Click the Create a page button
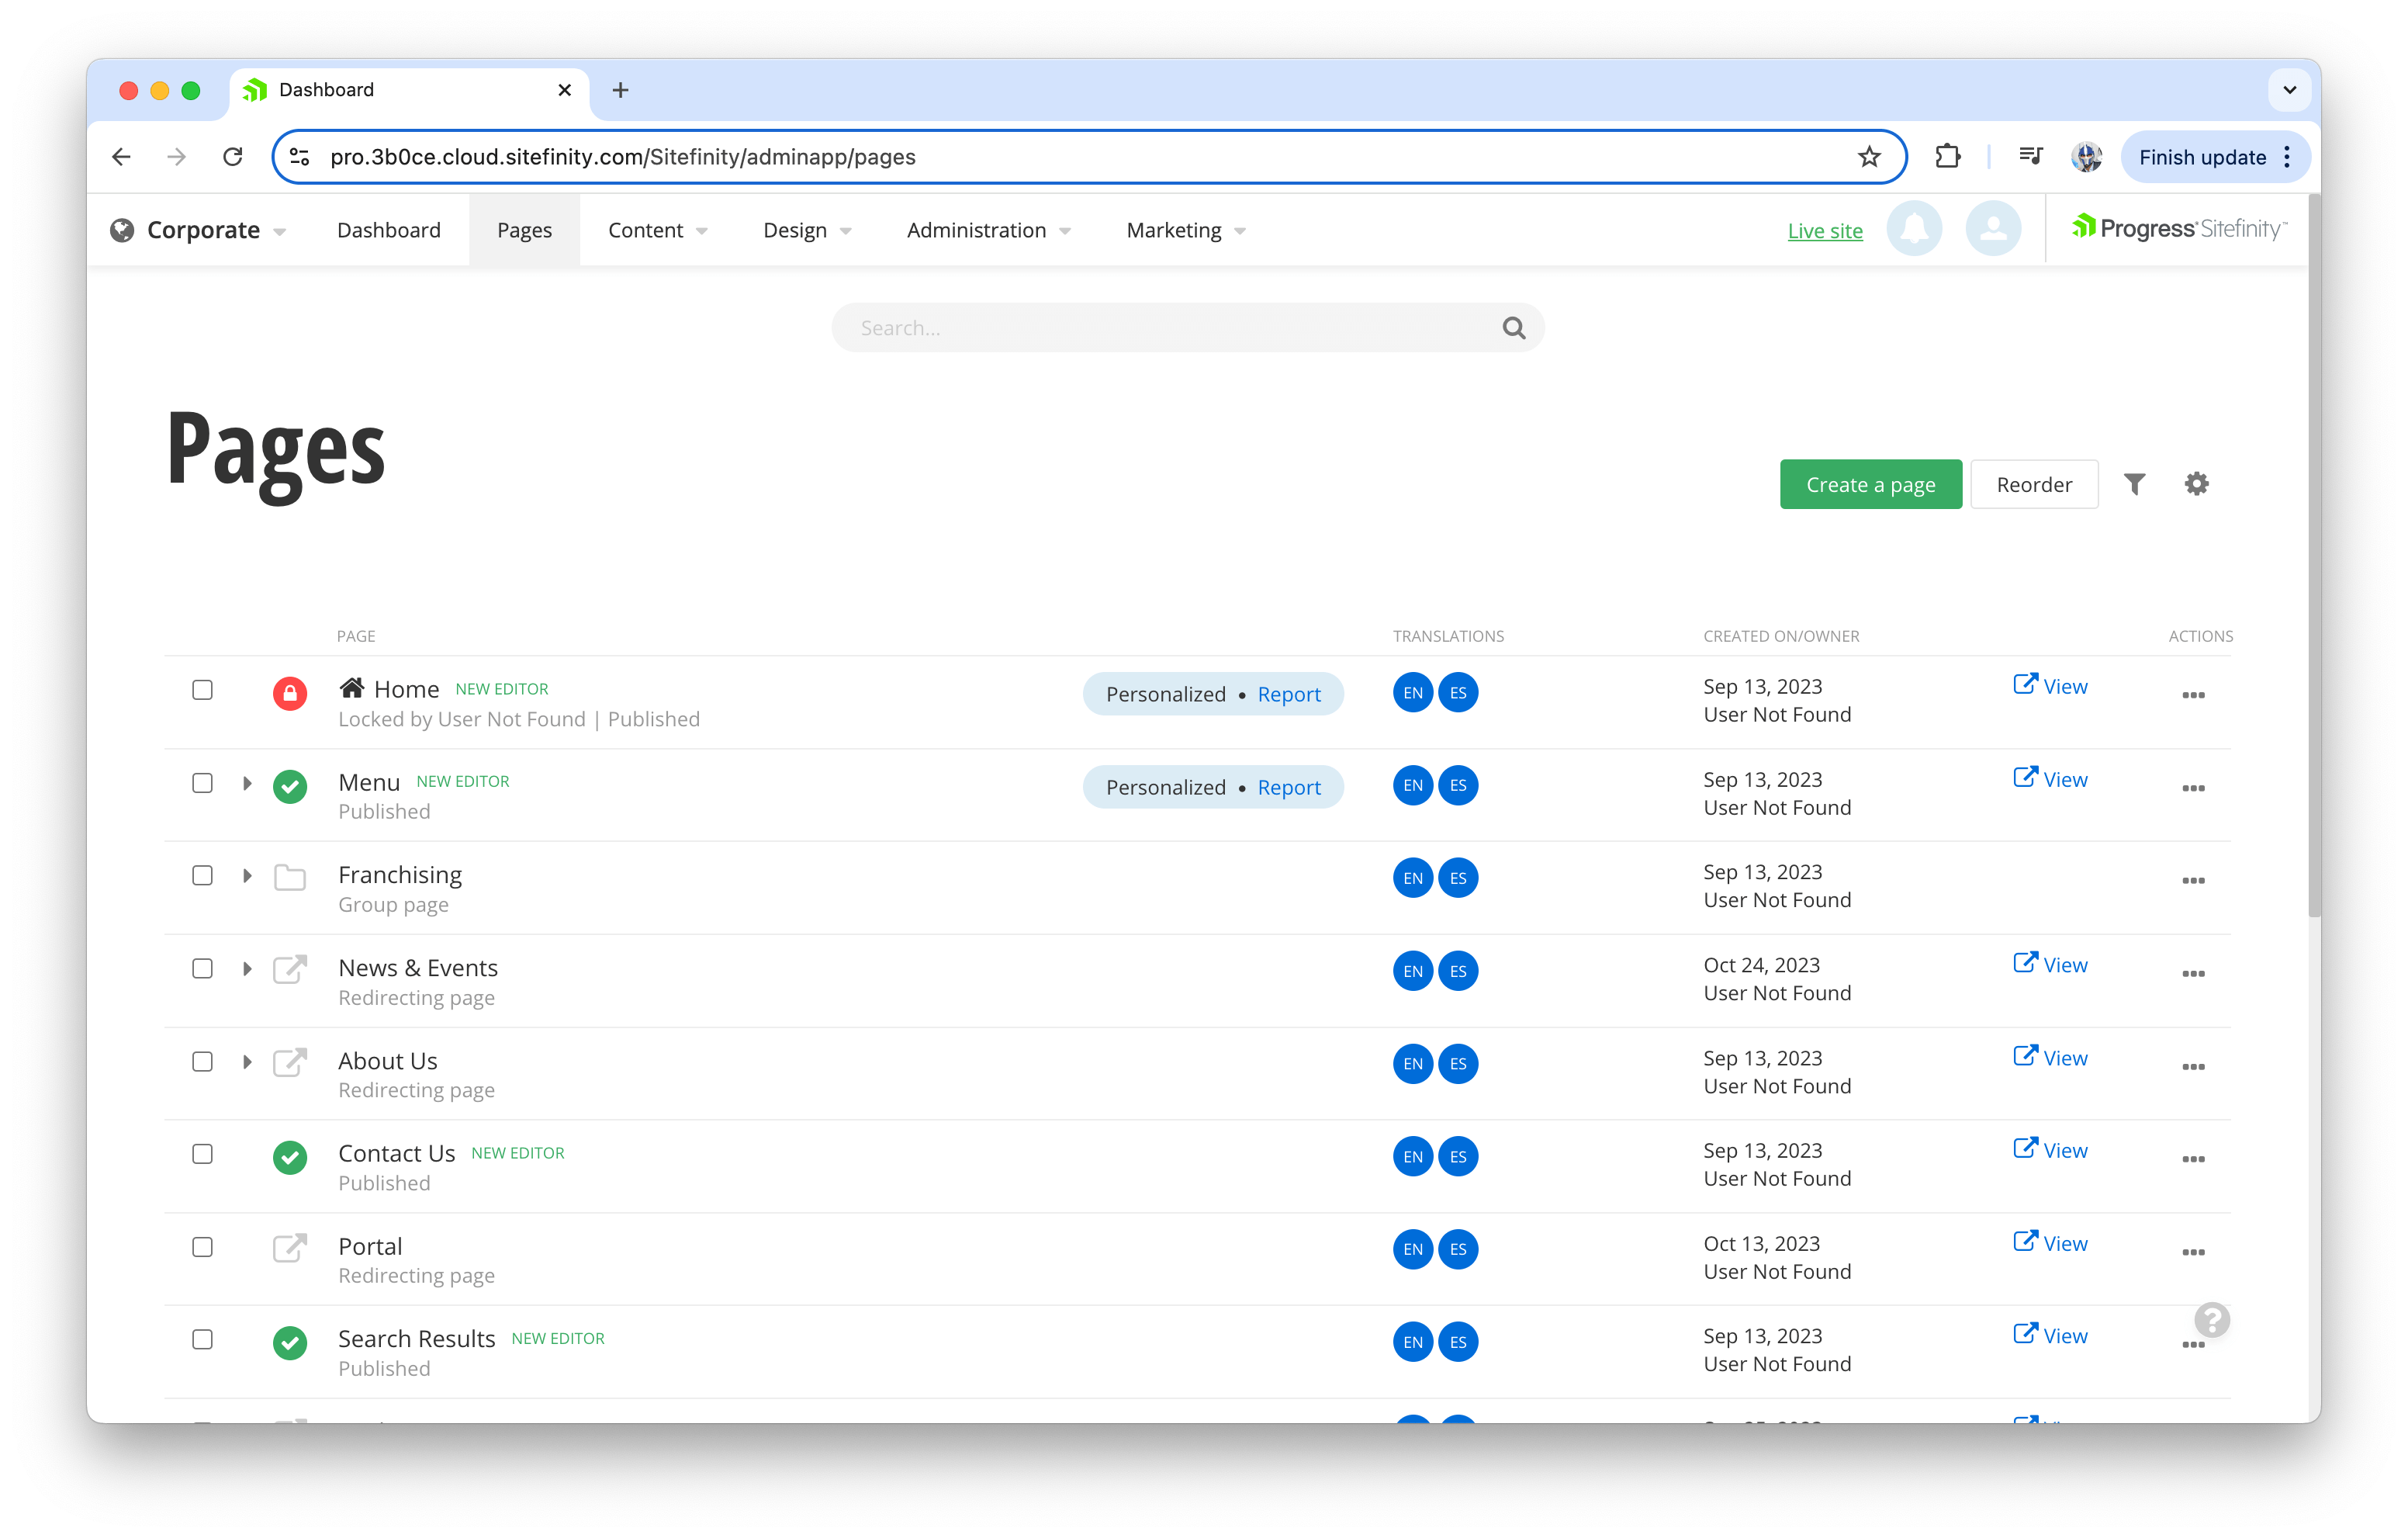This screenshot has width=2408, height=1538. [1870, 485]
